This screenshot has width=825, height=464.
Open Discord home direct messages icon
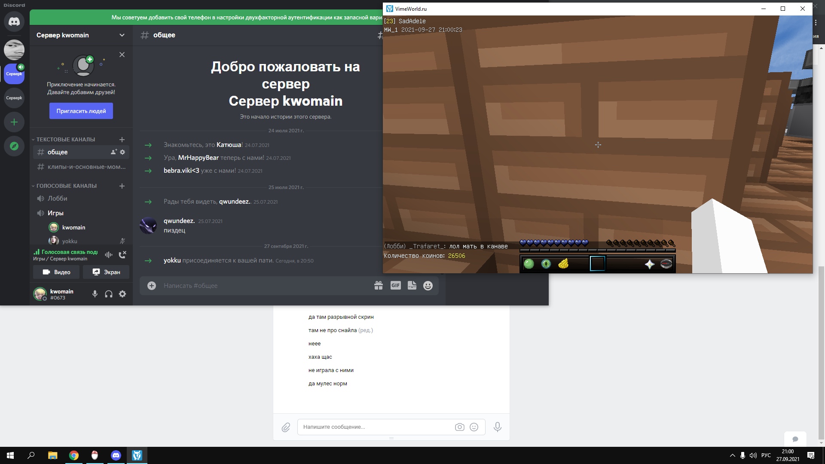coord(14,21)
